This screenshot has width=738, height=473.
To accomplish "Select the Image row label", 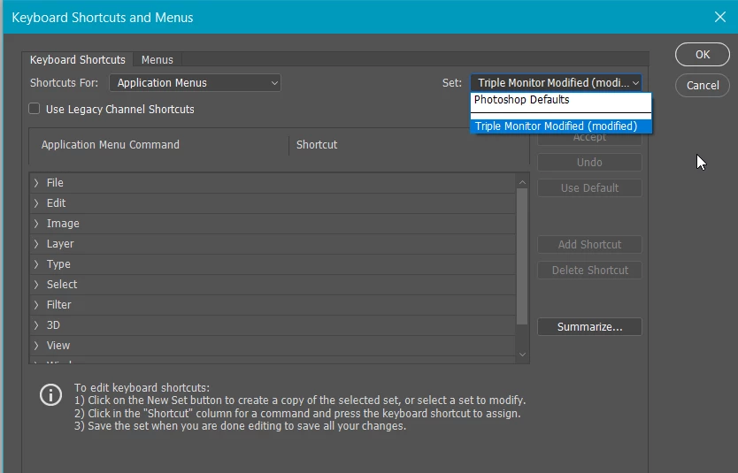I will point(63,224).
